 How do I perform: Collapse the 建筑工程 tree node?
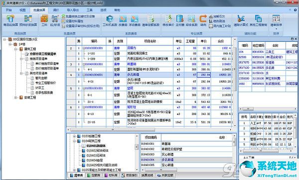tap(16, 49)
